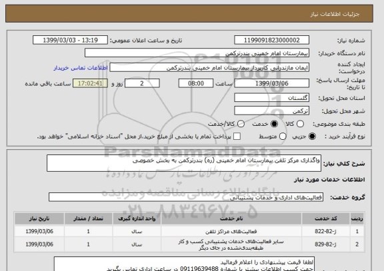Click the اطلاعات خدمات مورد نیاز heading

329,180
